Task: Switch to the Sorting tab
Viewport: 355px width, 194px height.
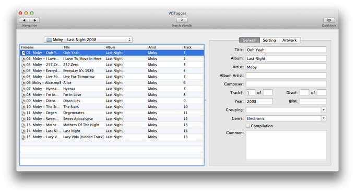Action: [x=269, y=40]
